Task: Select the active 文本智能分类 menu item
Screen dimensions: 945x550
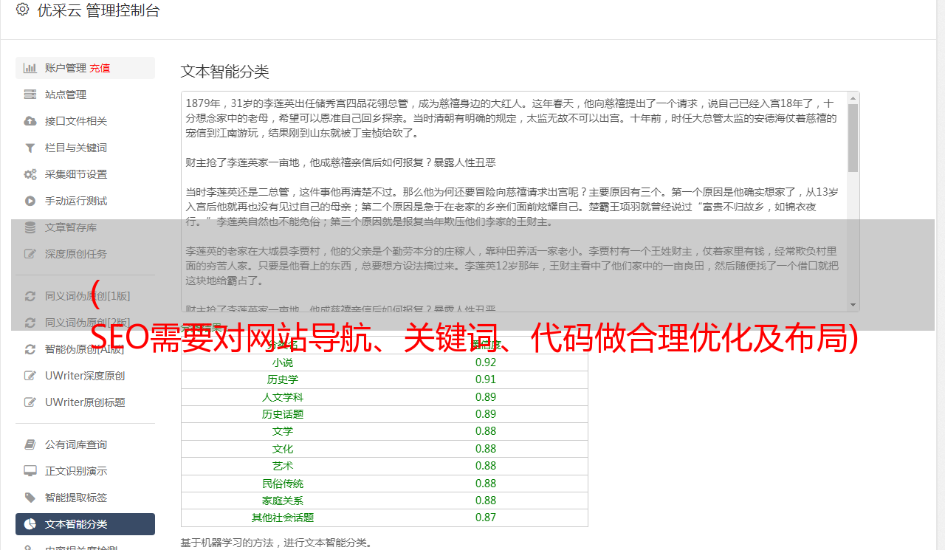Action: [x=85, y=524]
